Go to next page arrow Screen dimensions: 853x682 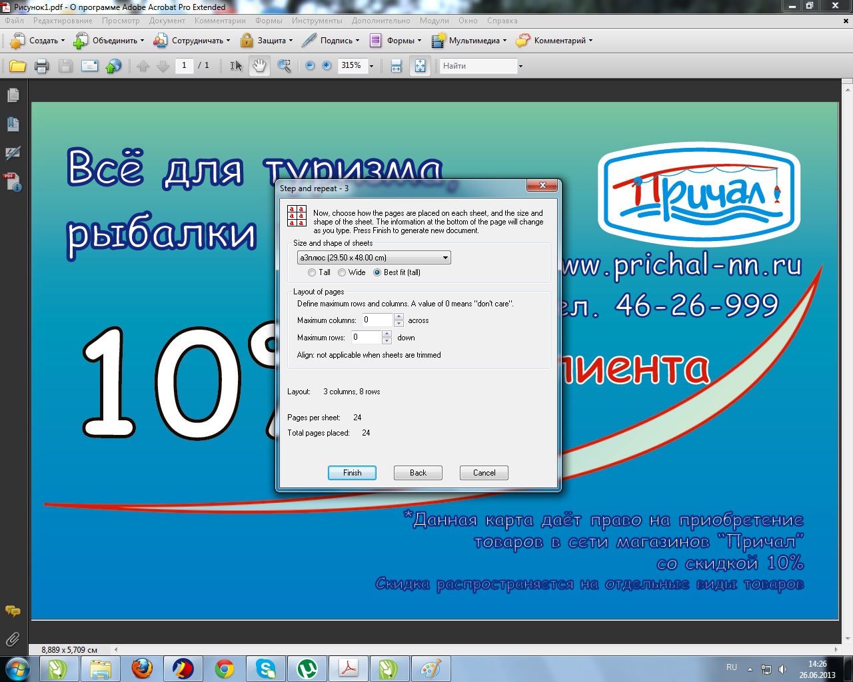click(163, 66)
